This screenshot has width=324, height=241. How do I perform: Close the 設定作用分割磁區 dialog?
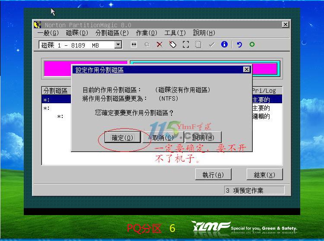point(246,70)
